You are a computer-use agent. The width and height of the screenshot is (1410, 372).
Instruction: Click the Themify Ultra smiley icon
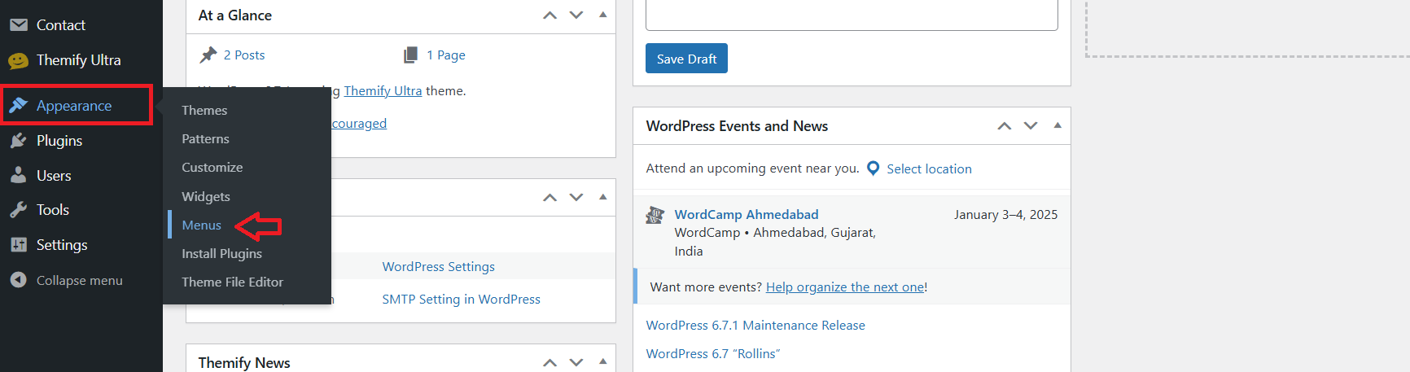(x=18, y=60)
